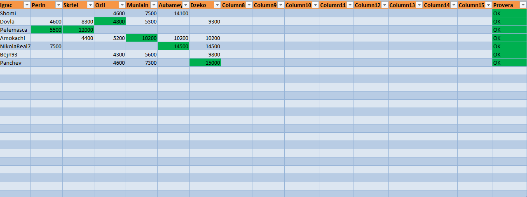Select the Dovla player cell
This screenshot has width=527, height=197.
click(15, 21)
